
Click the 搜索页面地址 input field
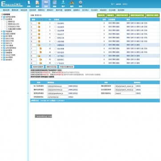(x=125, y=93)
